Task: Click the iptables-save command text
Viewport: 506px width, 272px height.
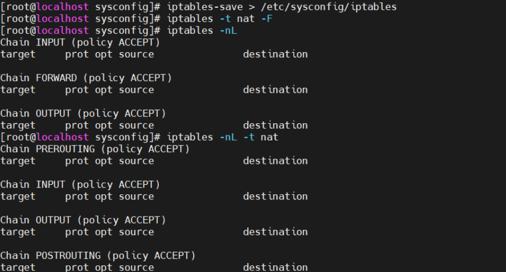Action: pyautogui.click(x=205, y=7)
